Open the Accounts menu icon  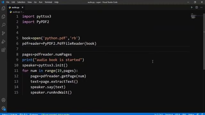[x=4, y=100]
